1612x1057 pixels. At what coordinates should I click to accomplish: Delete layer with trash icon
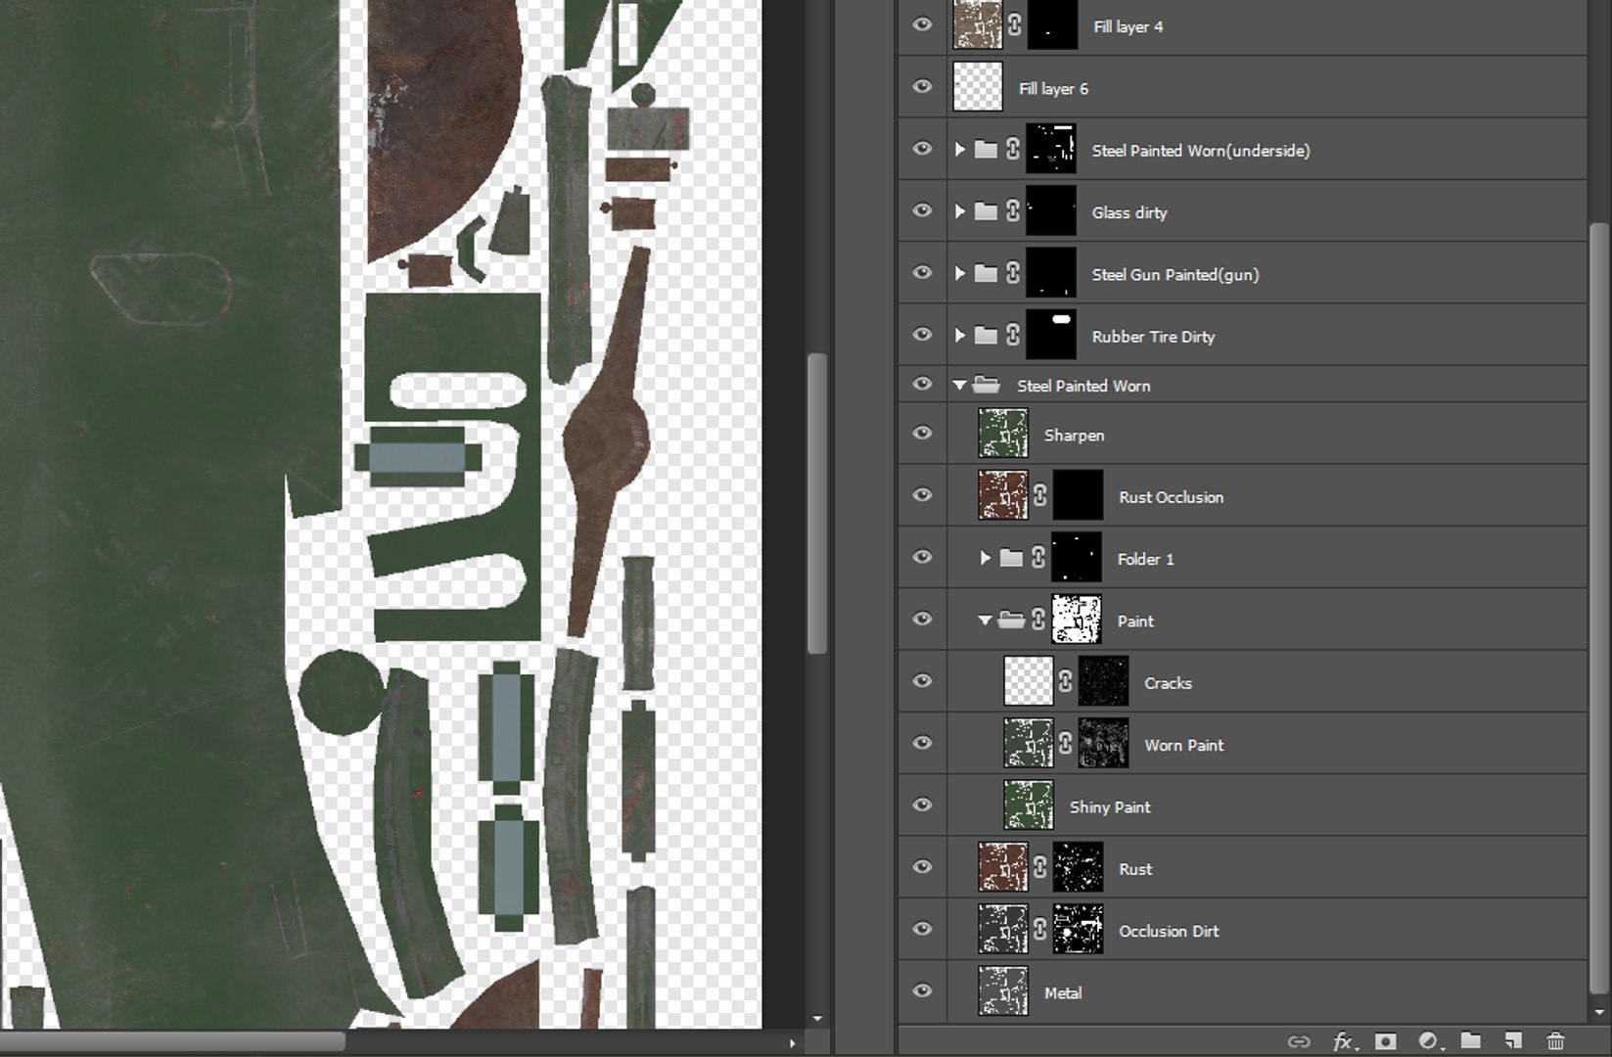click(x=1555, y=1041)
